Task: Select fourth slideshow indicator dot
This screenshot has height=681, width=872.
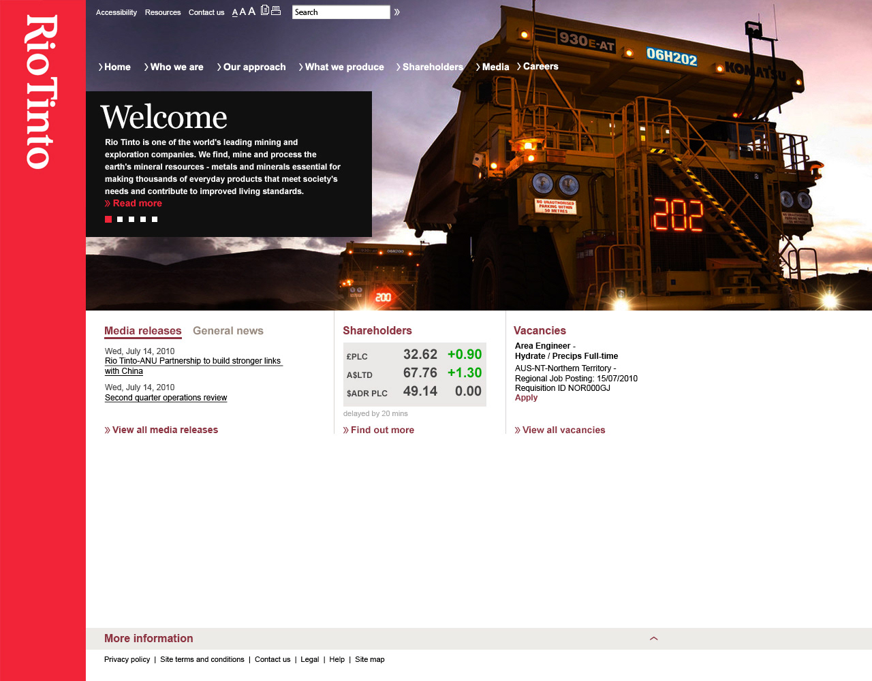Action: (143, 219)
